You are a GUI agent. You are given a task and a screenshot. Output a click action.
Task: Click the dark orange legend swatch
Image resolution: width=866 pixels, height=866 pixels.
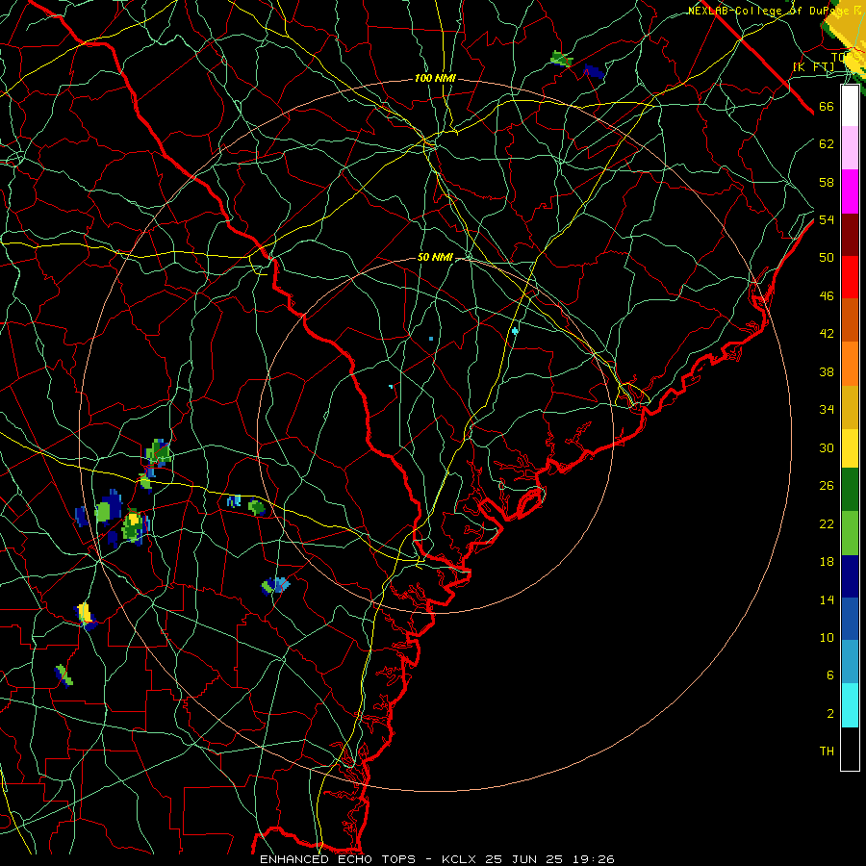click(850, 319)
